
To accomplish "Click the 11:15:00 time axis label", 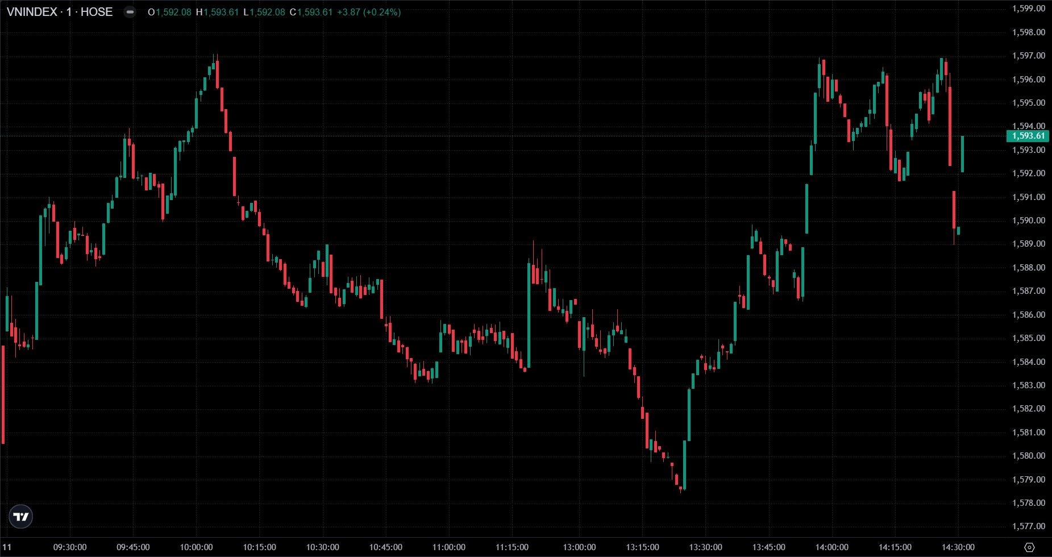I will [512, 547].
